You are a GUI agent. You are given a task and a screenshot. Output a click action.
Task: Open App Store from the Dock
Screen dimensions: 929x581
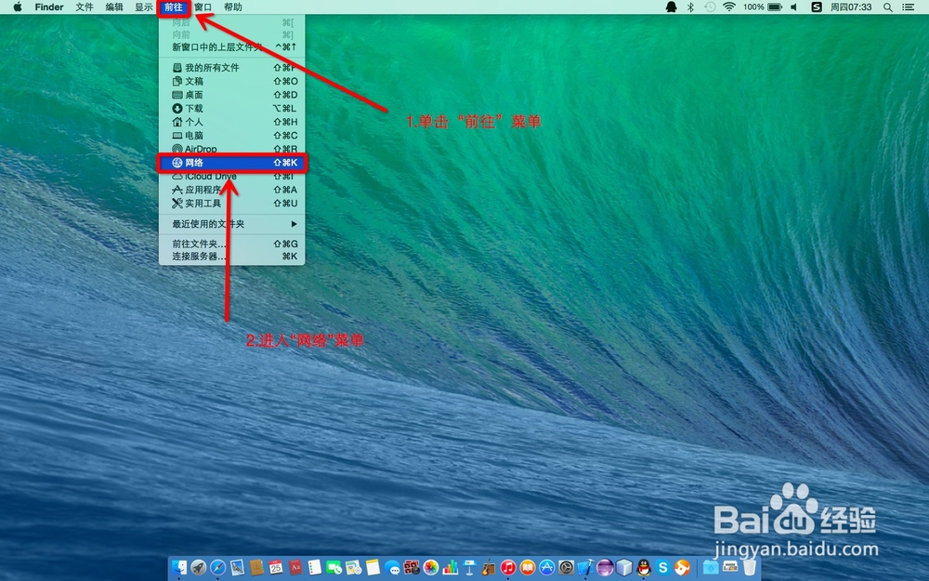[x=547, y=567]
